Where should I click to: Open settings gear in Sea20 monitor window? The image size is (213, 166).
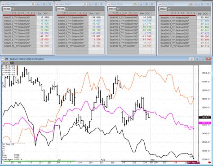pyautogui.click(x=33, y=4)
